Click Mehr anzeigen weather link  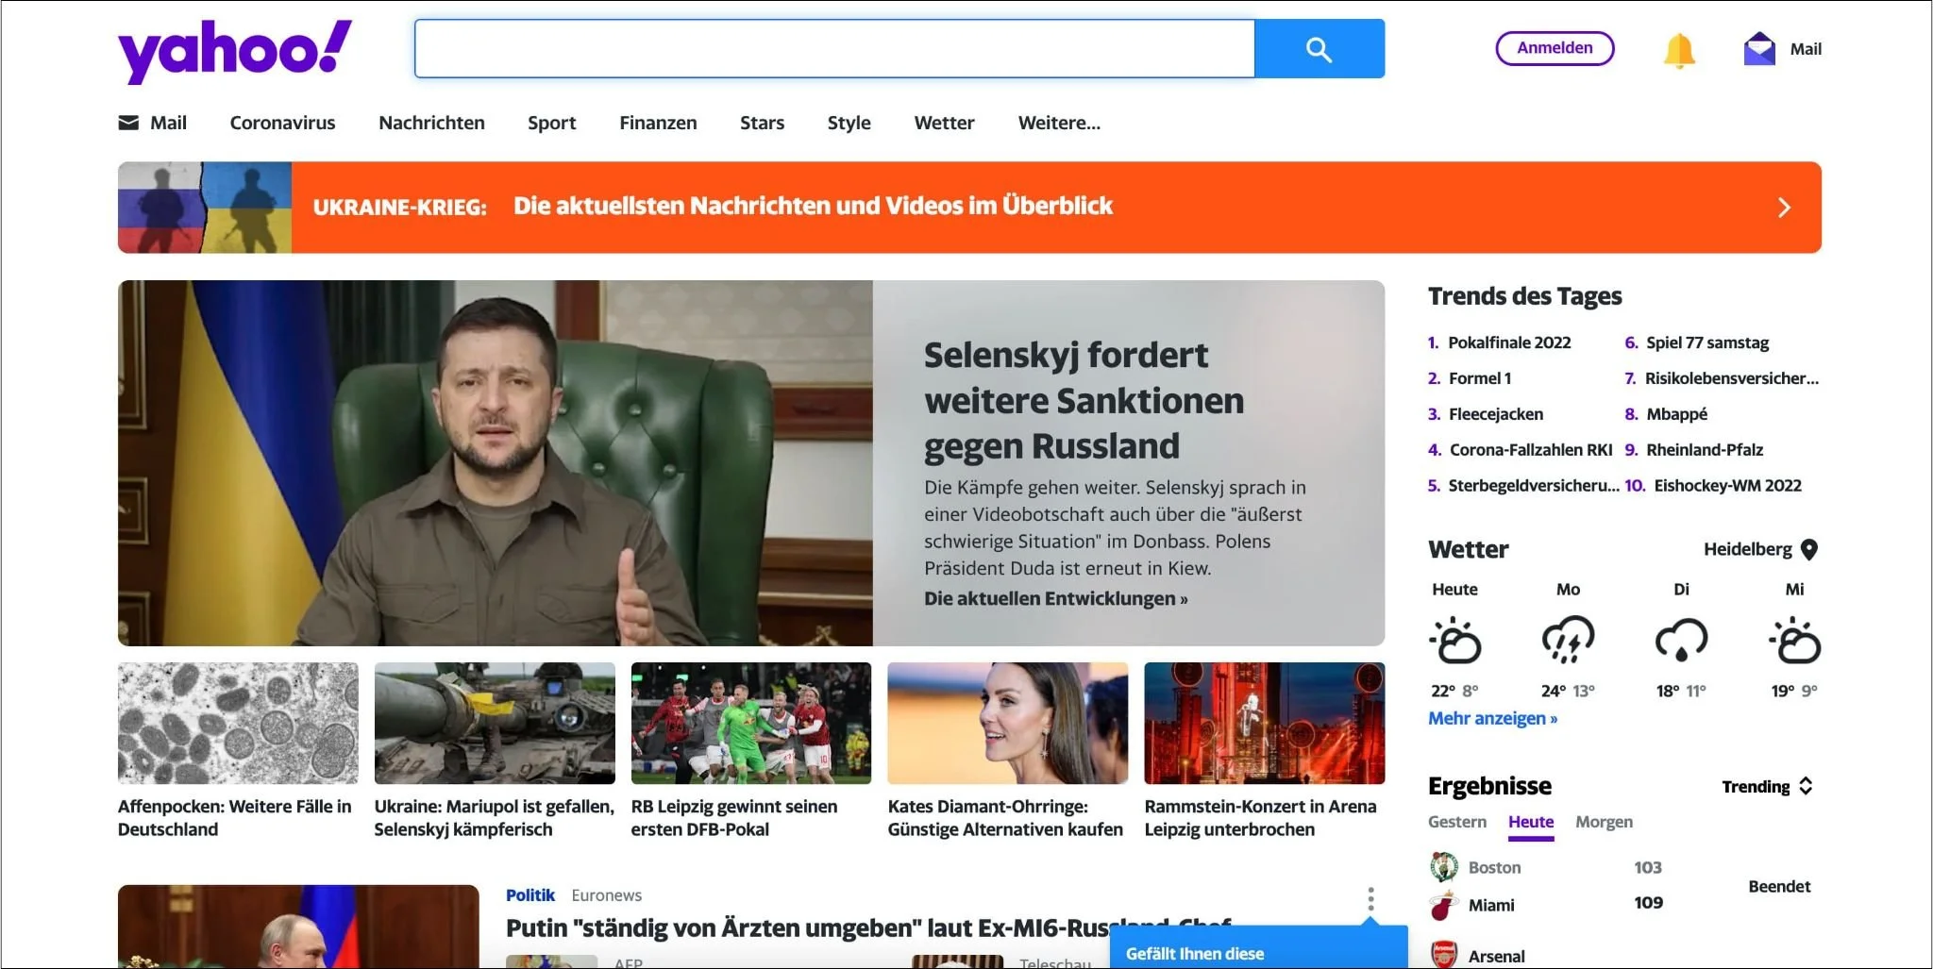pyautogui.click(x=1492, y=718)
